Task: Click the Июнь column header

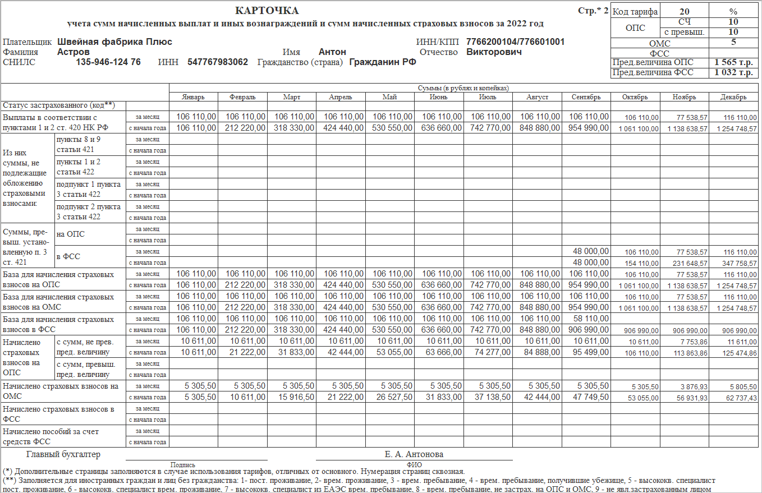Action: click(x=439, y=97)
